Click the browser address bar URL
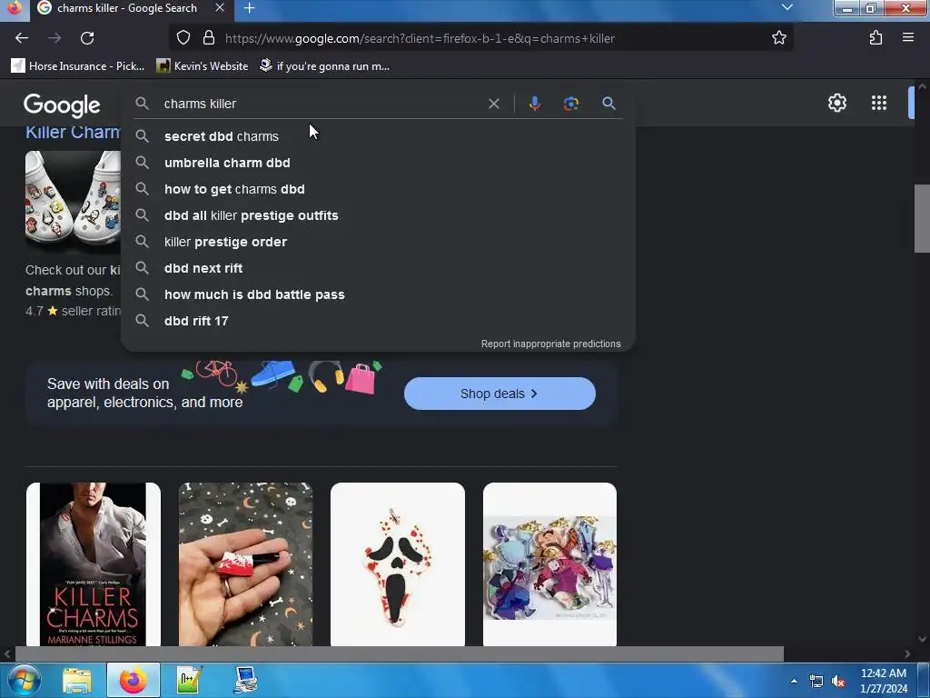Screen dimensions: 930x698 pos(420,38)
